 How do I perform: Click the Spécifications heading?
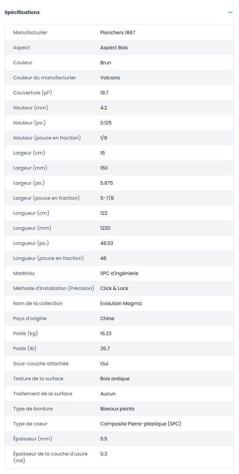coord(22,12)
